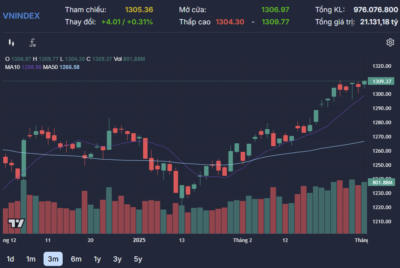Click the VNINDEX symbol title
The height and width of the screenshot is (268, 400).
(x=21, y=16)
